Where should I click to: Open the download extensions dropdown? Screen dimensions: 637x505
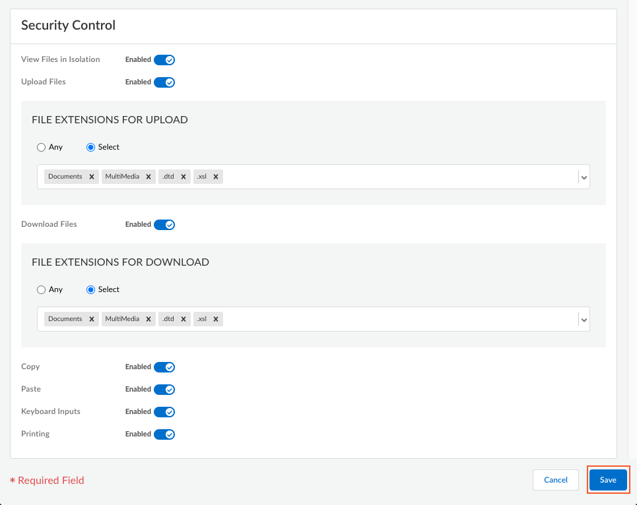(x=583, y=319)
